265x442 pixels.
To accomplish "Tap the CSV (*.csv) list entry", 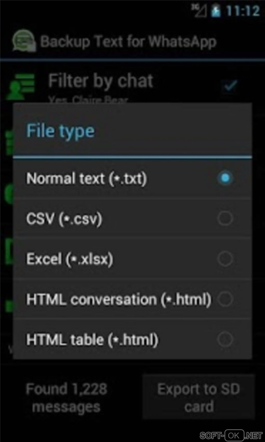I will point(132,218).
